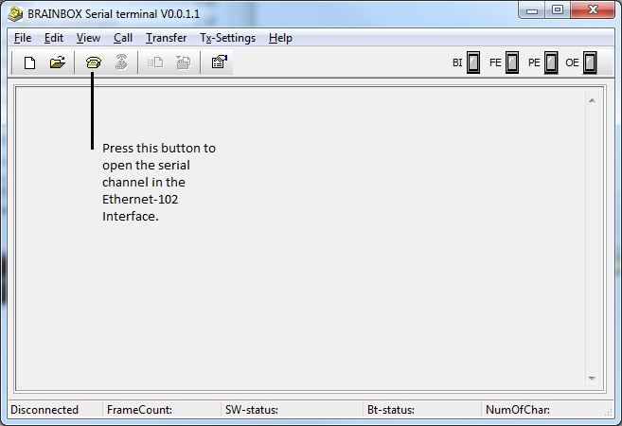Image resolution: width=622 pixels, height=426 pixels.
Task: Open the Call menu
Action: click(123, 38)
